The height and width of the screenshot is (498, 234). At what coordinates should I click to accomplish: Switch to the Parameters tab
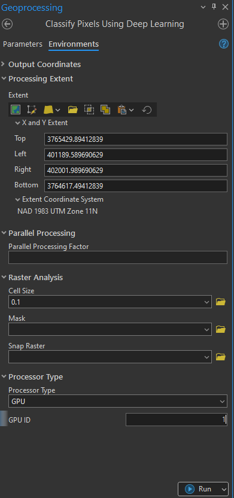click(23, 44)
